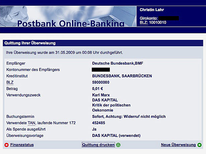Click the red arrow icon beside Finanzstatus
Screen dimensions: 206x154
click(6, 145)
